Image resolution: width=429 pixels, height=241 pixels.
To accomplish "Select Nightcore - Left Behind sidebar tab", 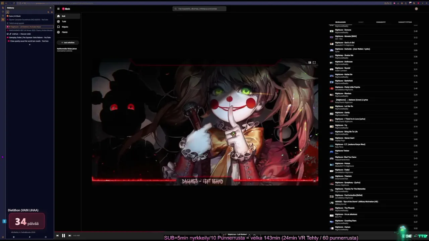I will click(x=29, y=27).
